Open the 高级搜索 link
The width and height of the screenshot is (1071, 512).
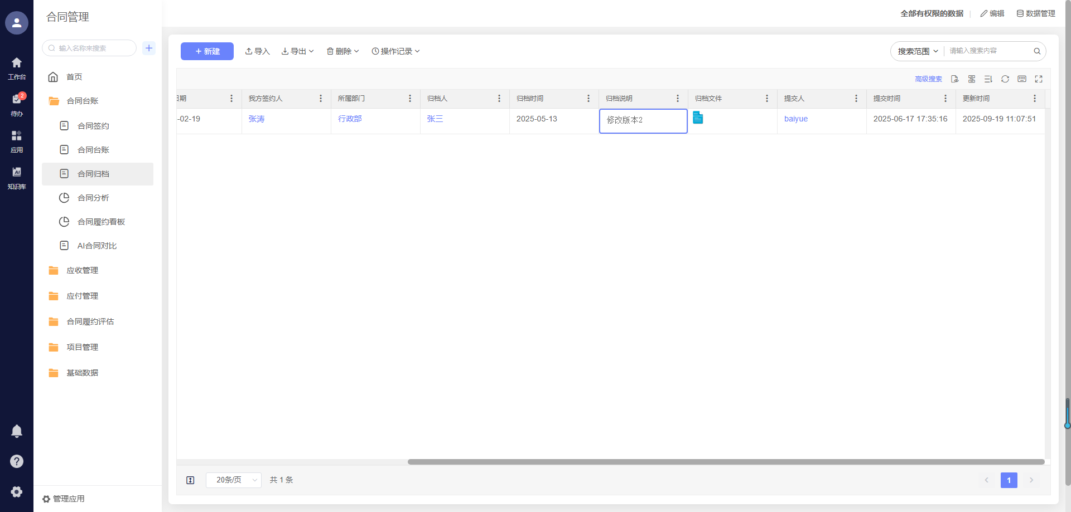928,79
